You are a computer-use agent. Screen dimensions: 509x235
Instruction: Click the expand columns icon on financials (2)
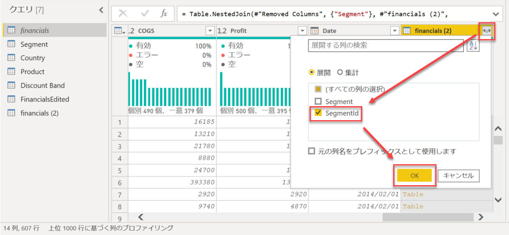[x=487, y=31]
